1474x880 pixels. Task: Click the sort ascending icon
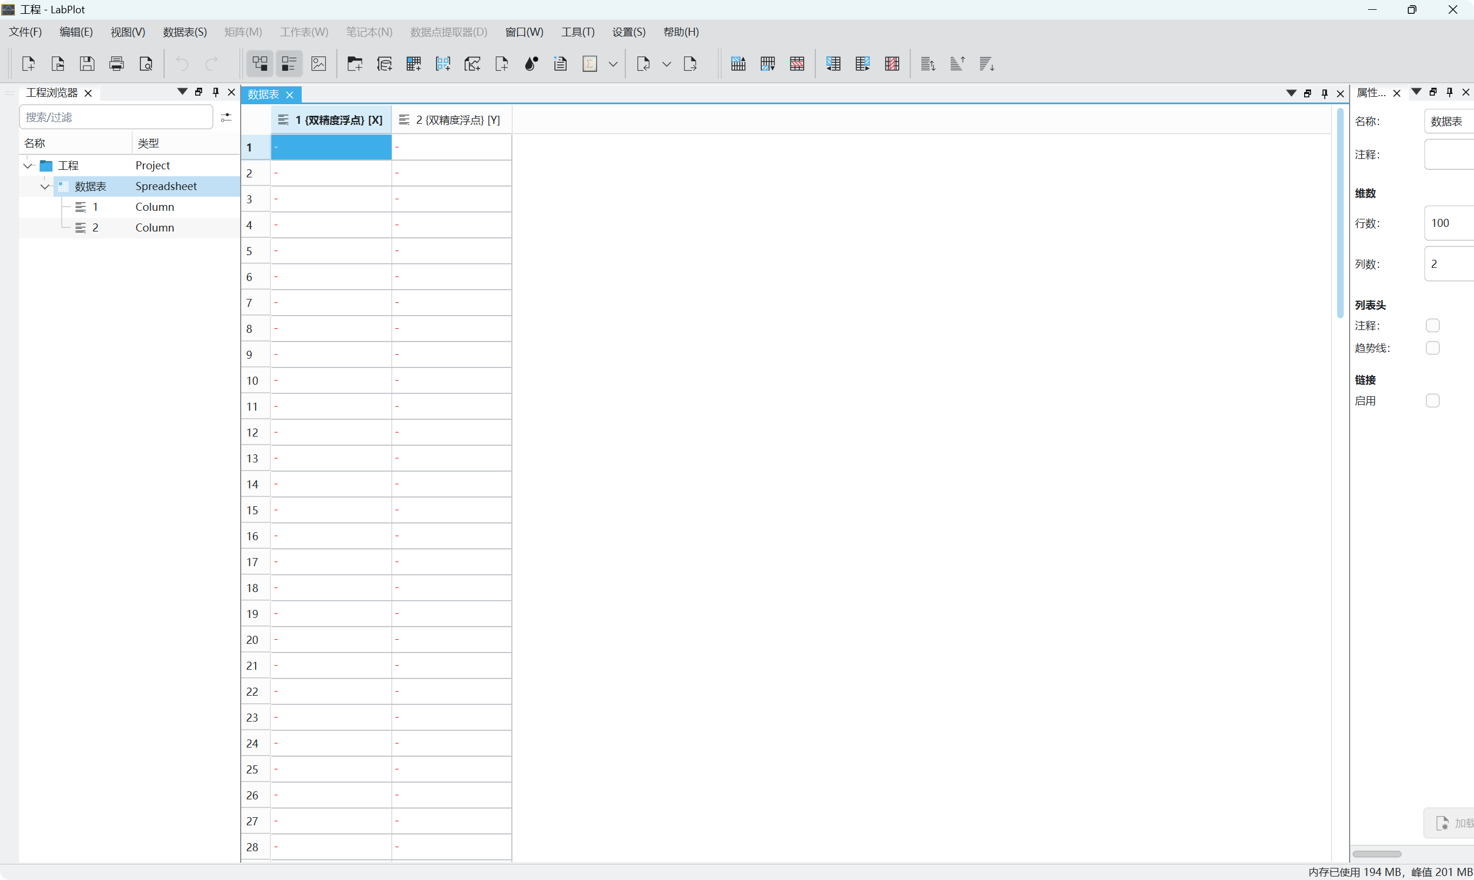[x=957, y=64]
